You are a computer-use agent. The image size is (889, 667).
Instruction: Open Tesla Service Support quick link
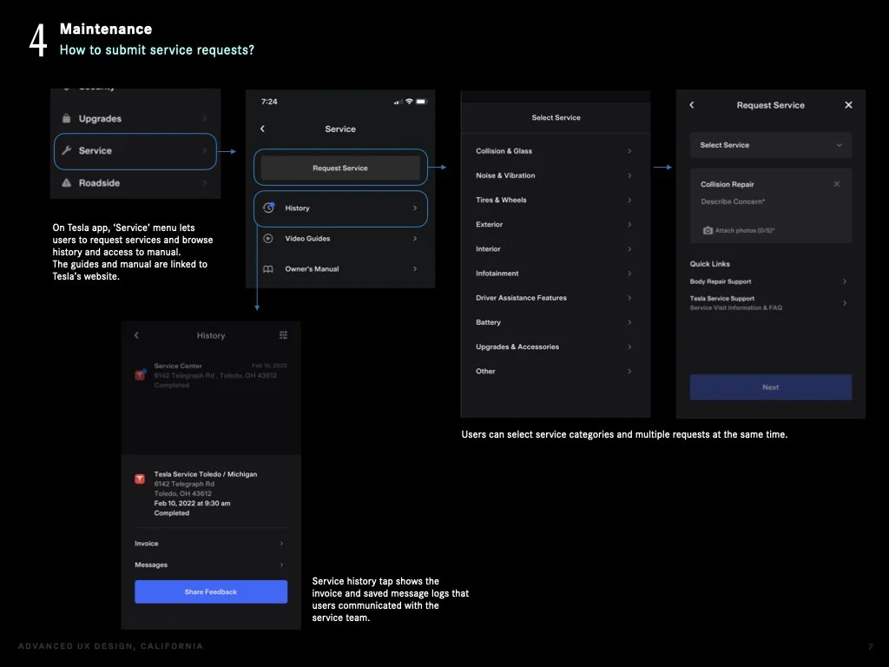[771, 303]
